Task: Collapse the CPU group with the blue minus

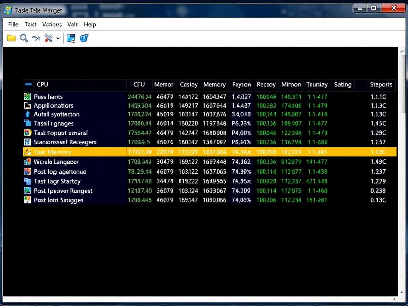Action: tap(29, 84)
